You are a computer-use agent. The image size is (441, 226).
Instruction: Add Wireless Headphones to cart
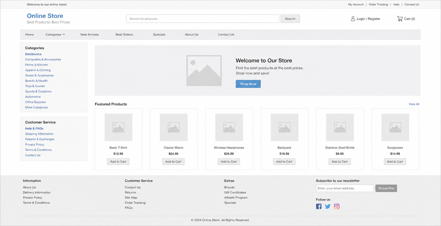[x=229, y=162]
